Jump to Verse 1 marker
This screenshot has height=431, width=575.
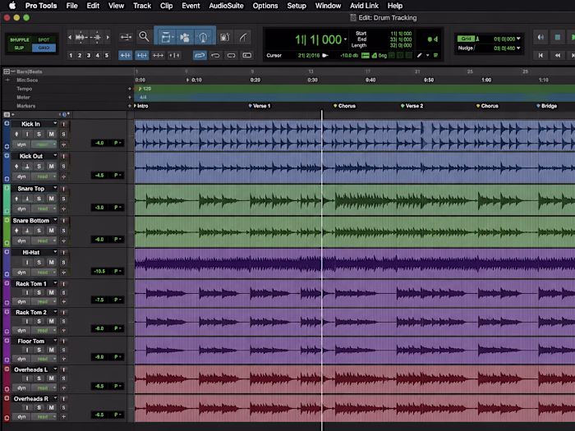[x=260, y=106]
